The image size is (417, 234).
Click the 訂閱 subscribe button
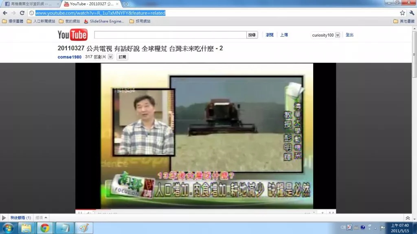point(122,57)
